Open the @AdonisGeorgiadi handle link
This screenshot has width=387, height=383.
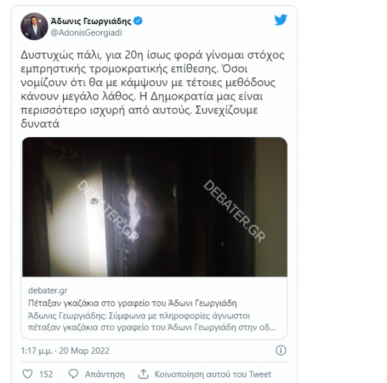click(86, 33)
